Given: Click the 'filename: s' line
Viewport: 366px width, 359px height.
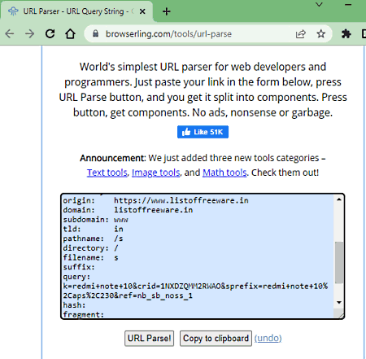Looking at the screenshot, I should (90, 257).
